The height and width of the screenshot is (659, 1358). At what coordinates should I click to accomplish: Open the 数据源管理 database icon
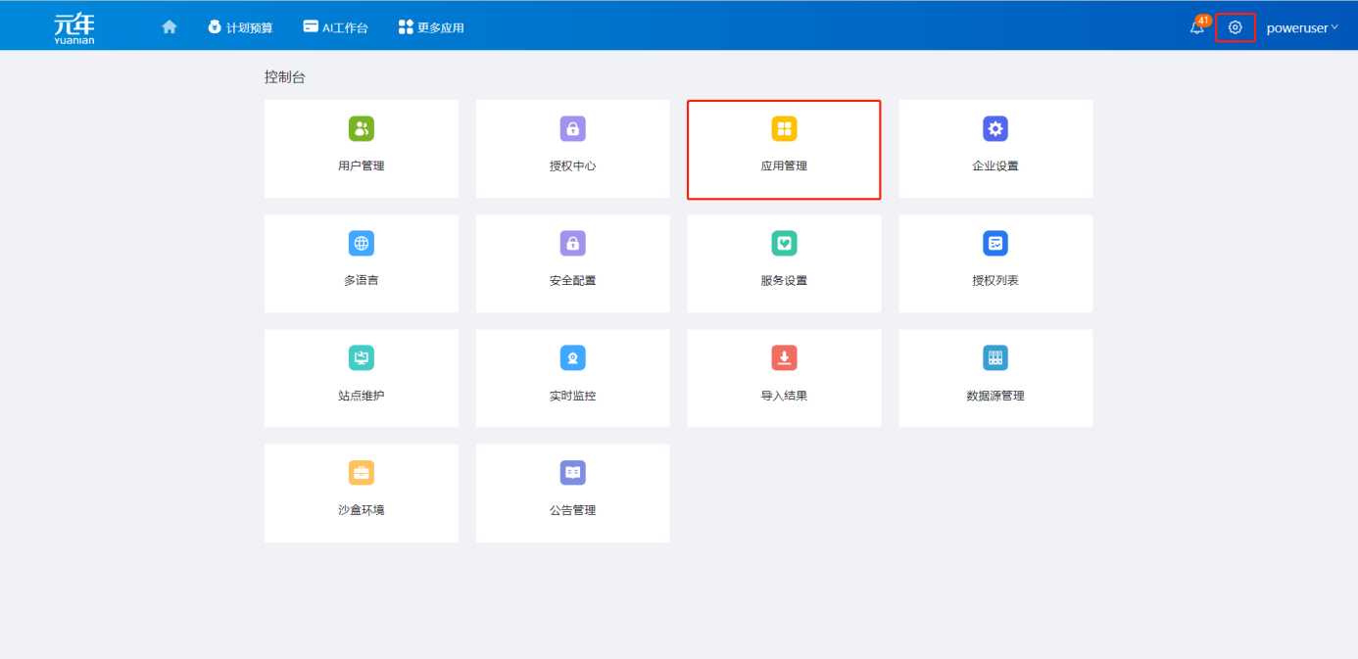[994, 358]
